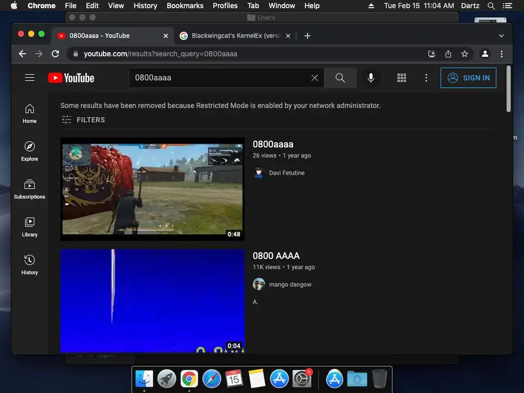524x393 pixels.
Task: Open Davi Fetutine channel avatar
Action: 258,173
